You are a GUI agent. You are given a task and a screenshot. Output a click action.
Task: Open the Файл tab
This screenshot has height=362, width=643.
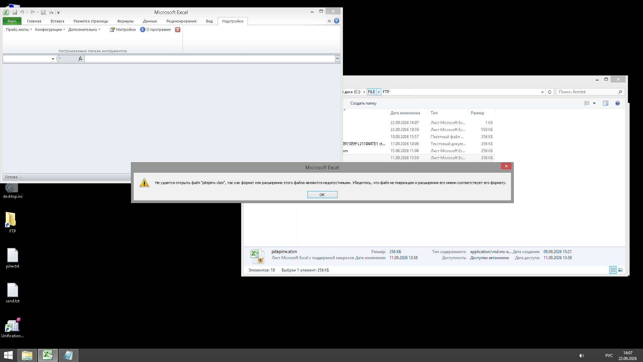point(12,21)
